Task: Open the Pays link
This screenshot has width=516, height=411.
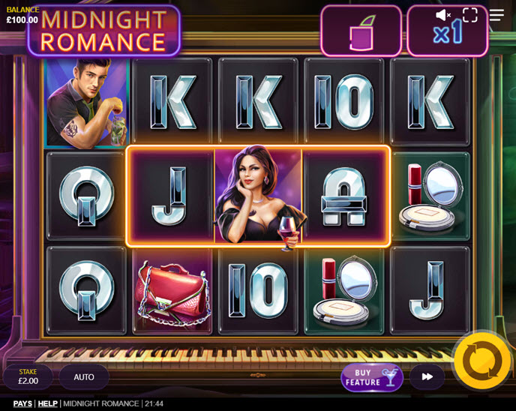Action: click(x=22, y=403)
